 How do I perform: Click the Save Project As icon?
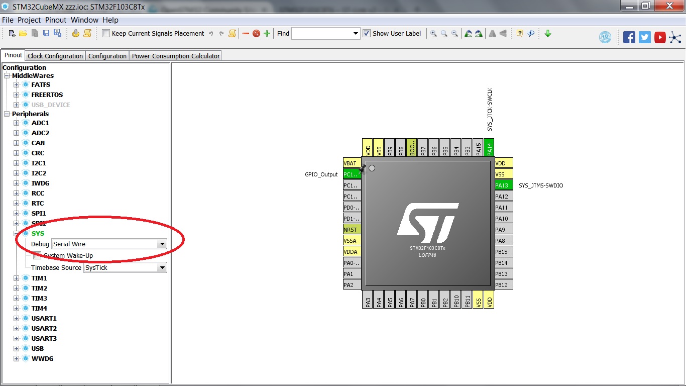[57, 33]
